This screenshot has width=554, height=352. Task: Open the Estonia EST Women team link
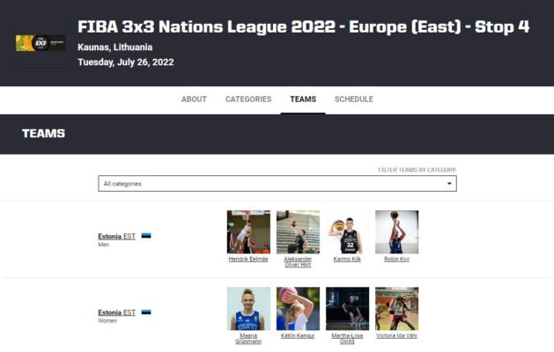(116, 312)
